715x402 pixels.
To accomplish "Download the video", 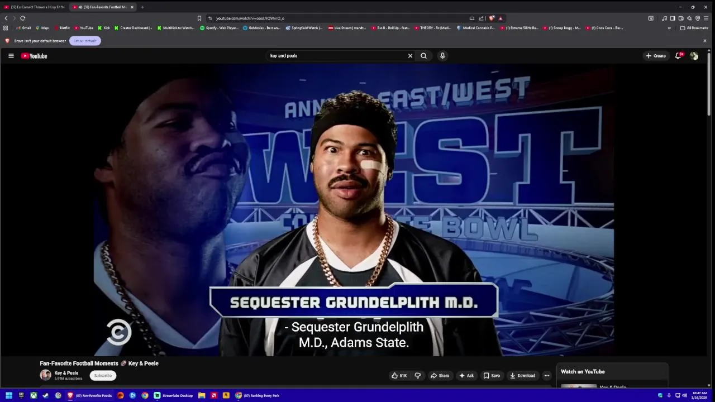I will click(522, 376).
